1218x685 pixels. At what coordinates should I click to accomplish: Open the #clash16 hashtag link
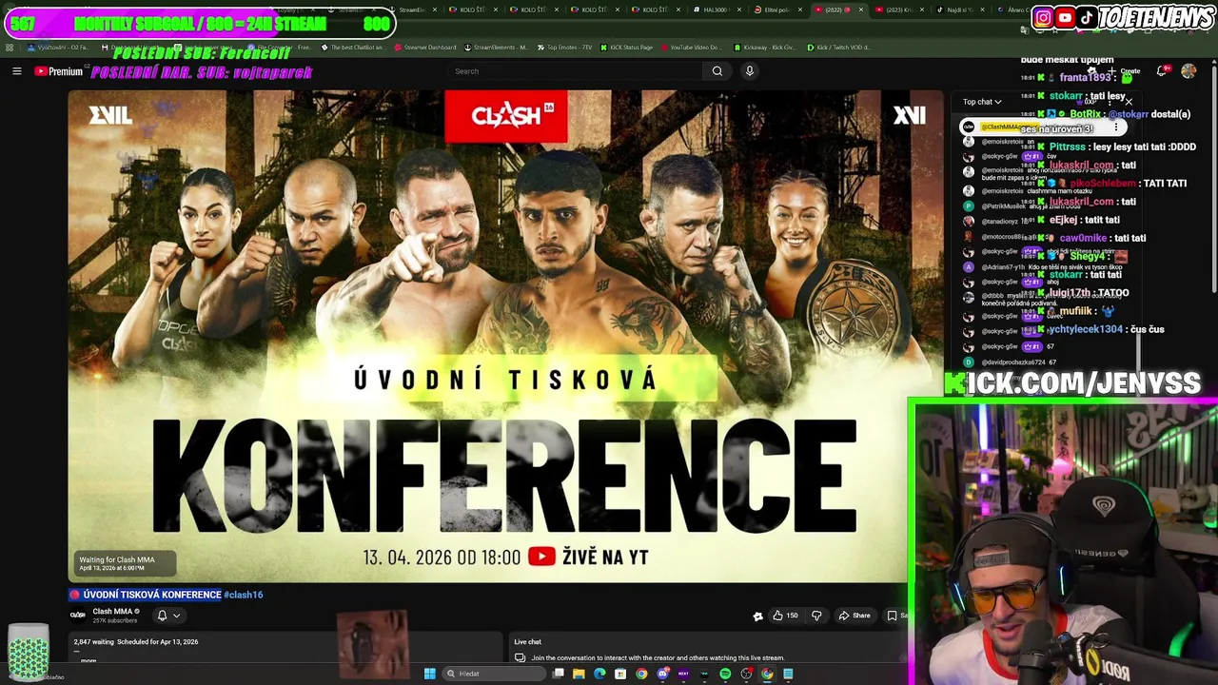pyautogui.click(x=243, y=595)
